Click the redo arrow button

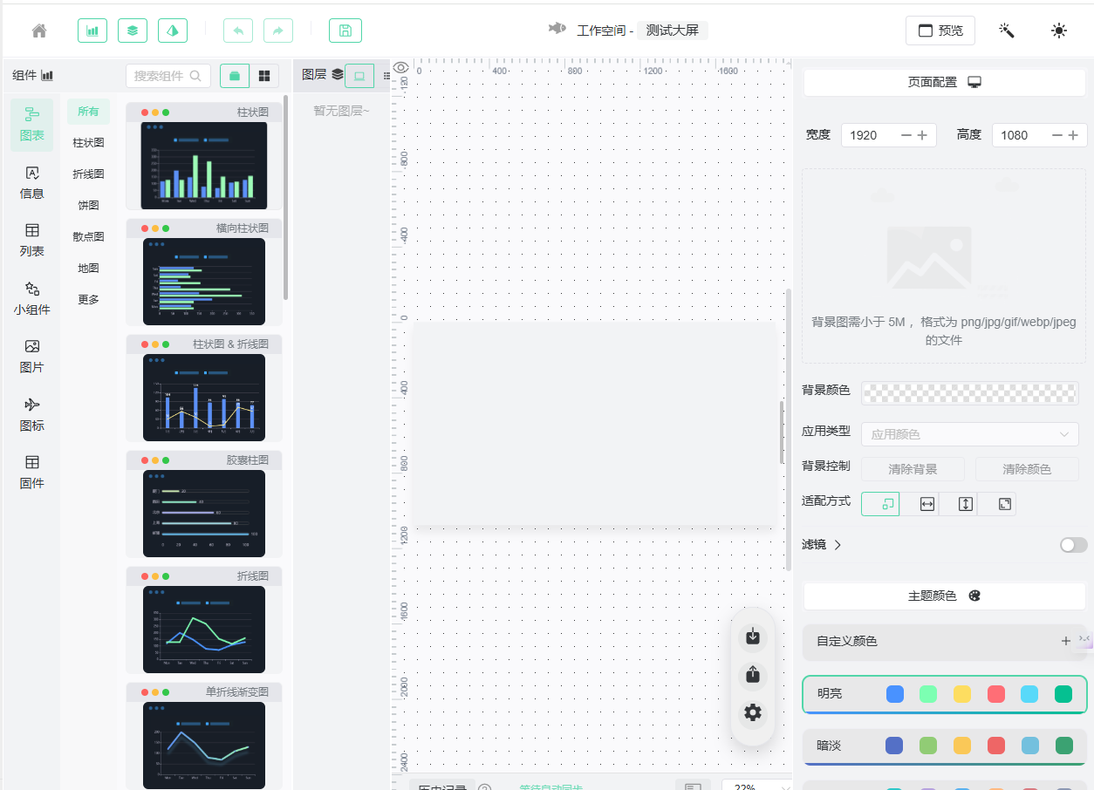click(278, 31)
